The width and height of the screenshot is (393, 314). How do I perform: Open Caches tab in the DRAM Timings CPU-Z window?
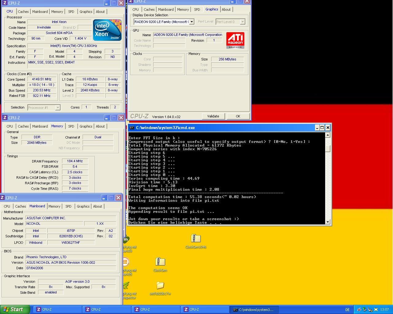[x=23, y=126]
